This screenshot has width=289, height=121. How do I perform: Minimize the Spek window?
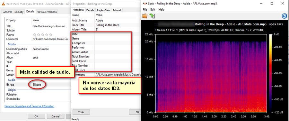tap(261, 4)
